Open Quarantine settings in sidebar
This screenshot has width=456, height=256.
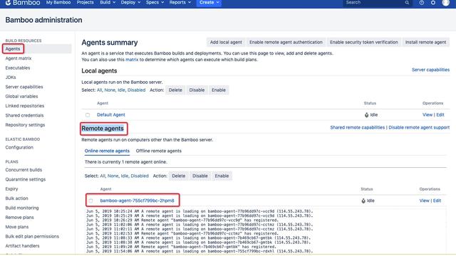point(26,179)
